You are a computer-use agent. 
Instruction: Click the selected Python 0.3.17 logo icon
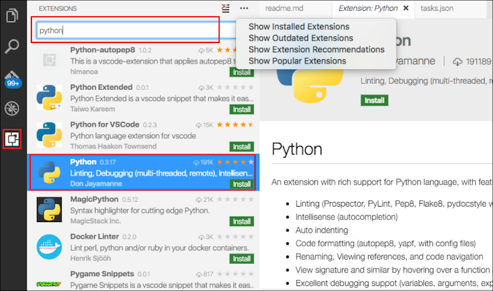(x=49, y=172)
